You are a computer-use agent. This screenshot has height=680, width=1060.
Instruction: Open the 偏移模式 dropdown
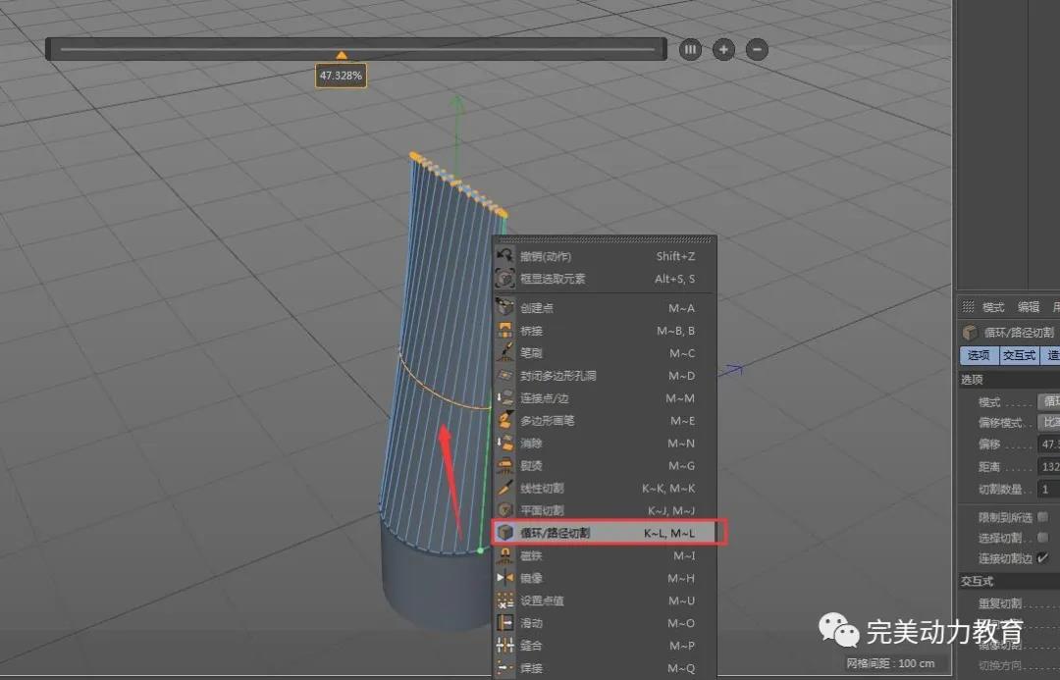[1048, 423]
